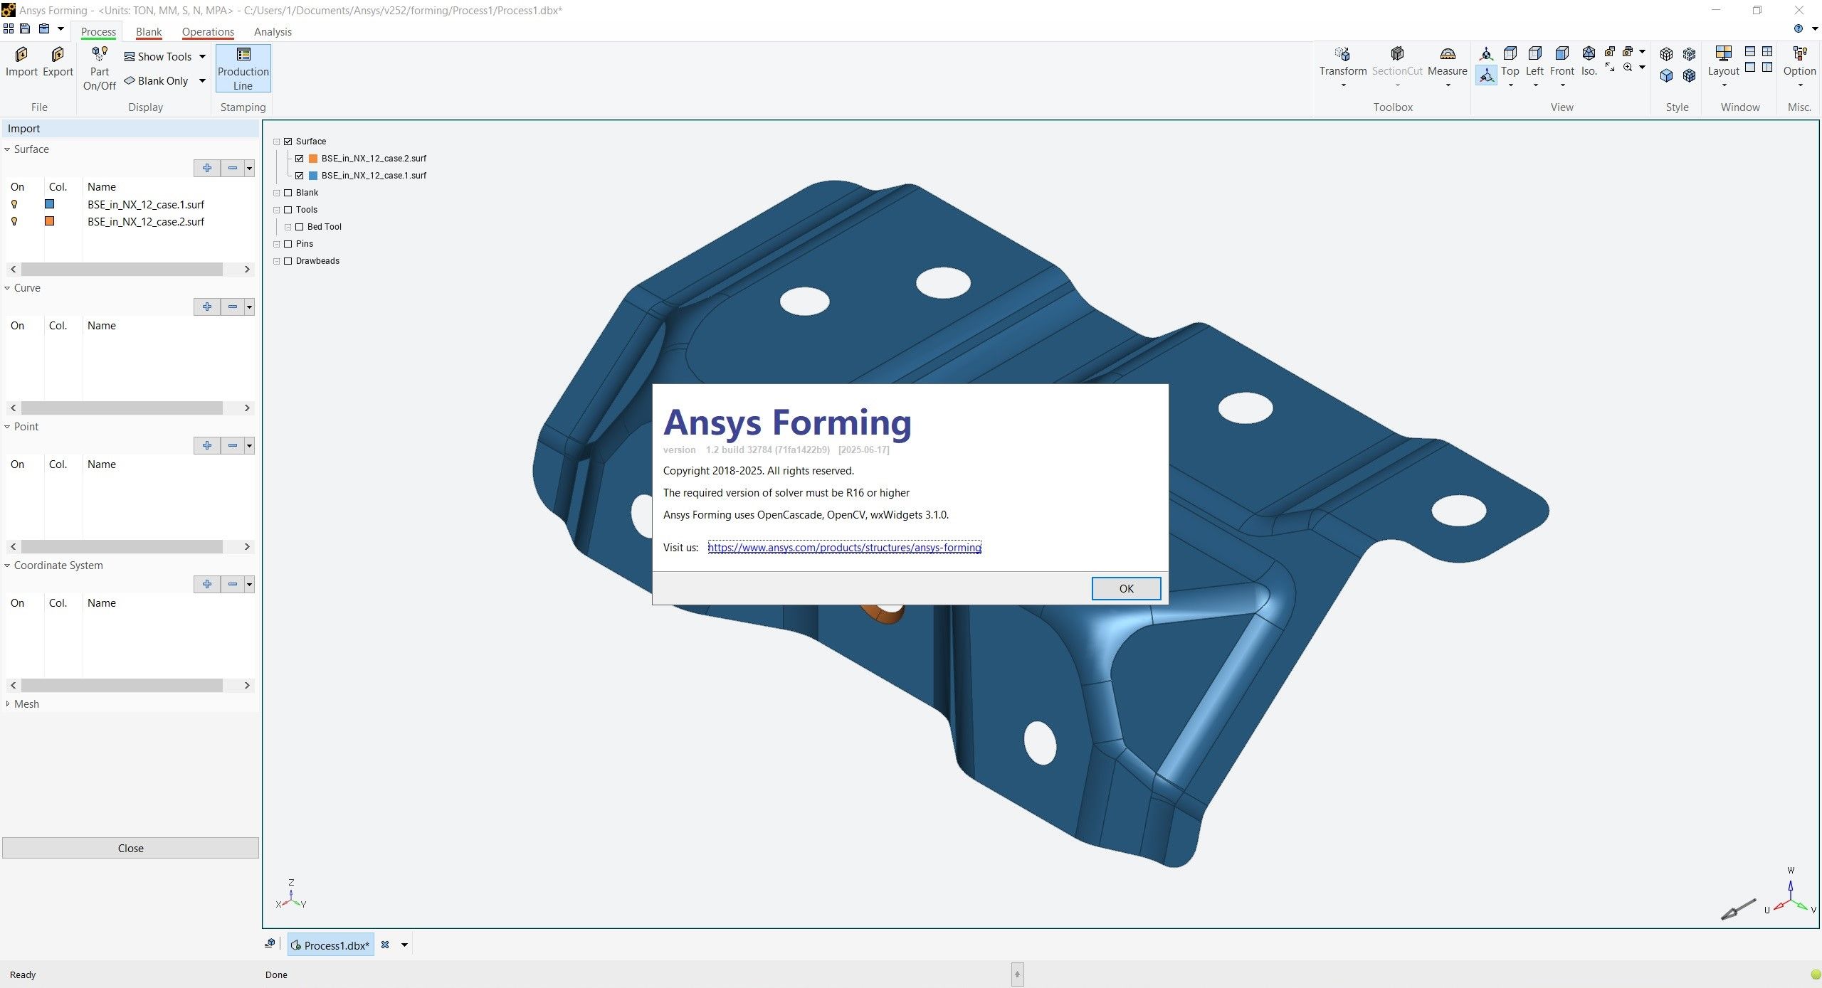
Task: Activate the Production Line stamping mode
Action: 243,68
